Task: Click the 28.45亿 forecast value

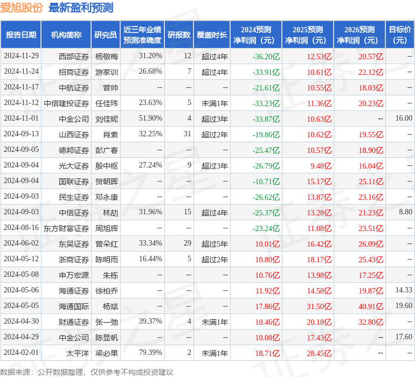Action: [x=319, y=353]
